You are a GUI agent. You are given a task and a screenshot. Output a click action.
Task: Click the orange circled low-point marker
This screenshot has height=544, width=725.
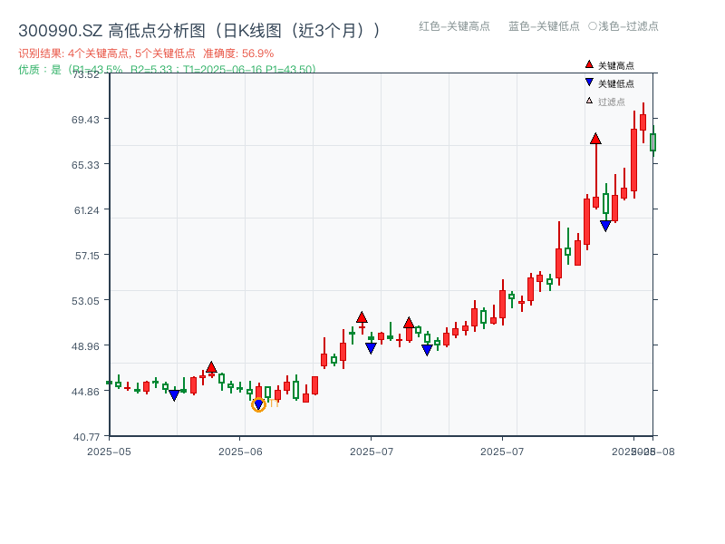pyautogui.click(x=260, y=405)
